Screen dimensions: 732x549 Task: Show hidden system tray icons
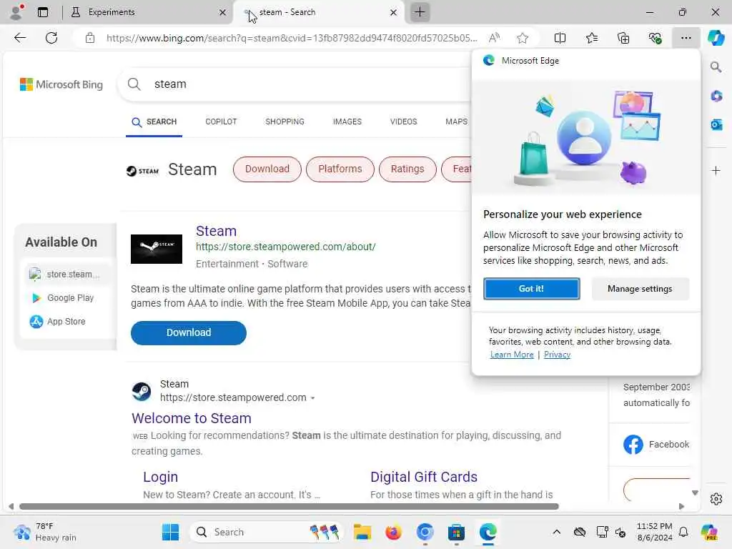click(x=556, y=532)
